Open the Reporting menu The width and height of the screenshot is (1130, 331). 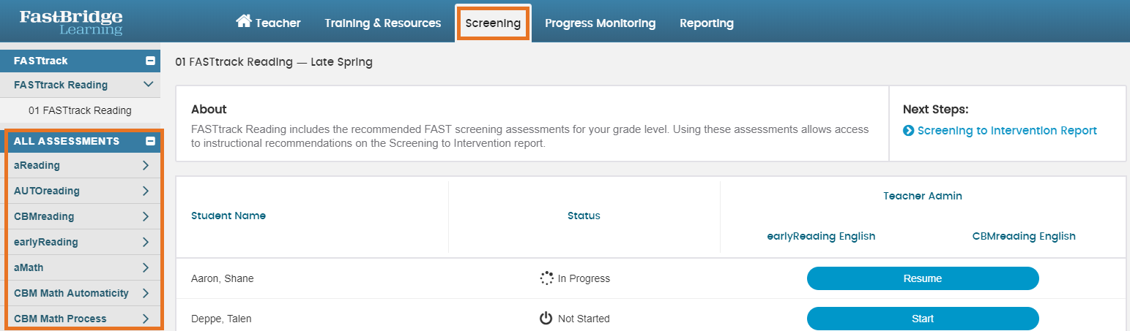click(x=706, y=23)
